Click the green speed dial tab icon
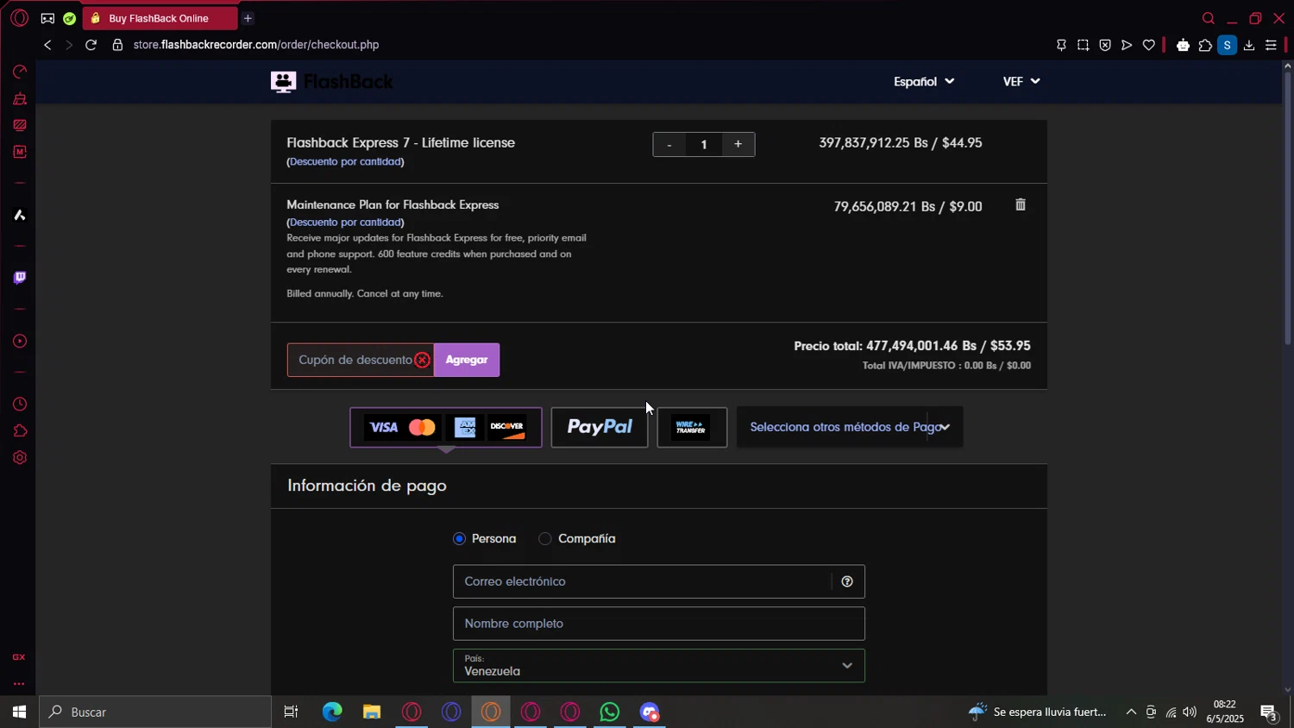 [70, 18]
